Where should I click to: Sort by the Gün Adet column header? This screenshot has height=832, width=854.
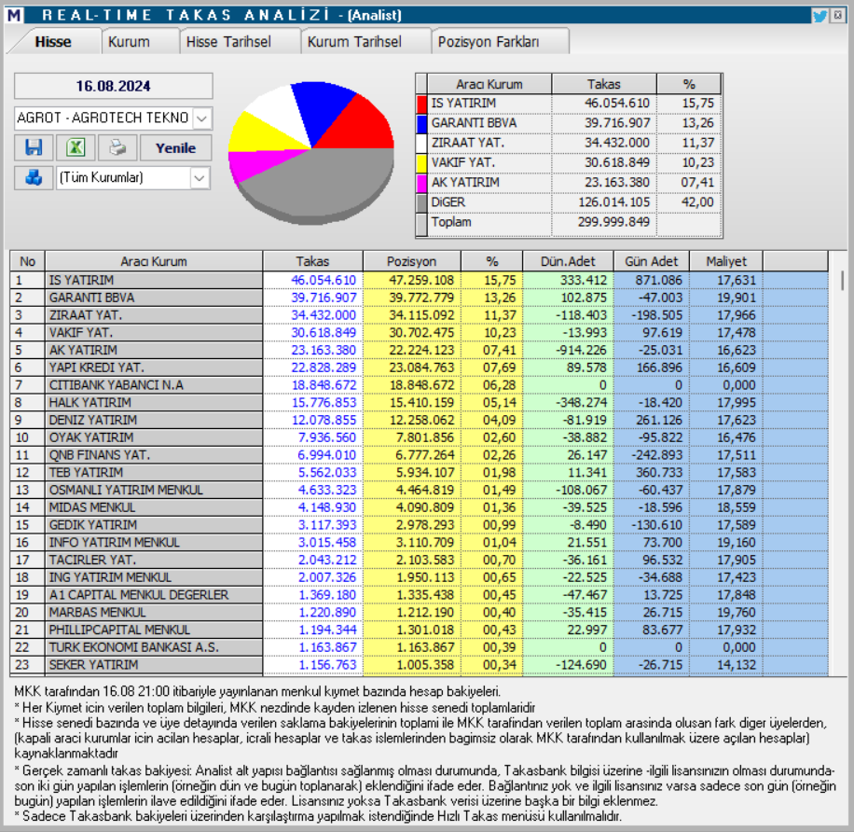652,261
